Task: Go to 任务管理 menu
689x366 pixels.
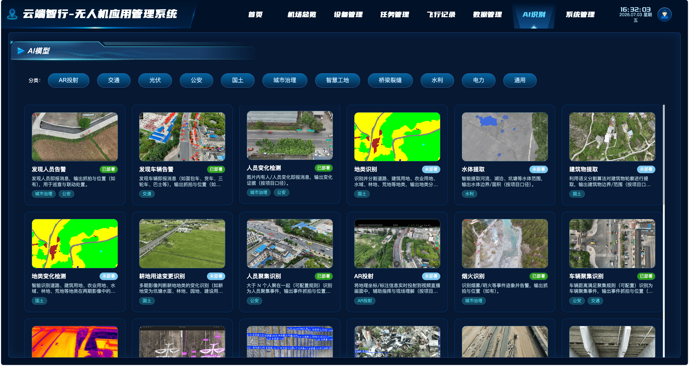Action: 395,15
